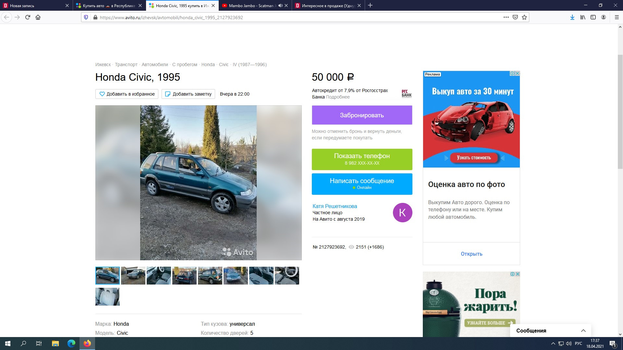
Task: Open the IV (1987—1996) breadcrumb
Action: pos(250,64)
